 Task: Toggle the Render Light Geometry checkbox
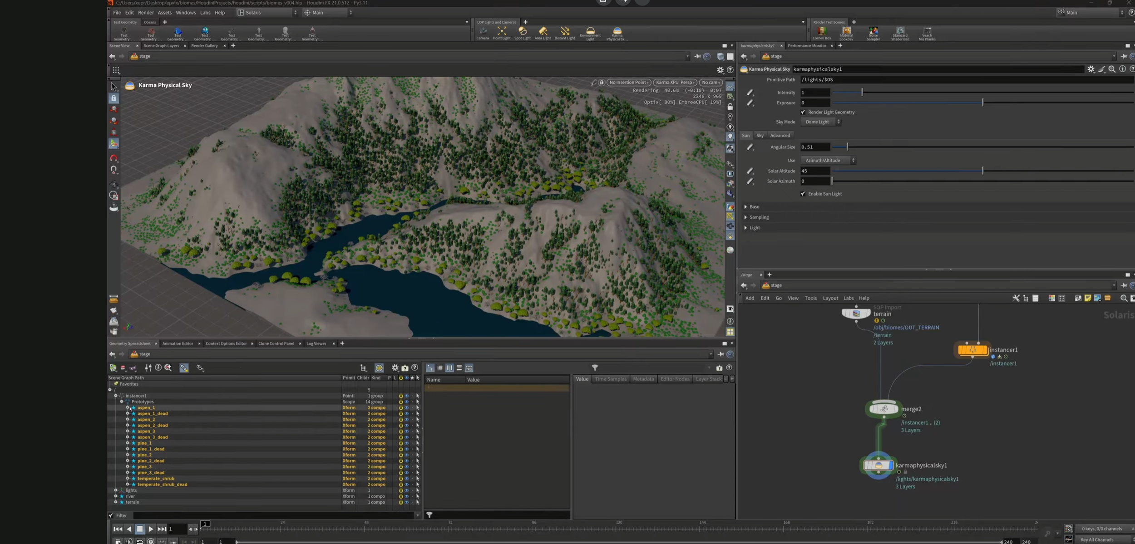pyautogui.click(x=803, y=112)
